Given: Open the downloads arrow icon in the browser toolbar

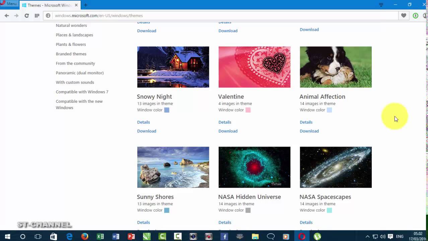Looking at the screenshot, I should point(416,15).
